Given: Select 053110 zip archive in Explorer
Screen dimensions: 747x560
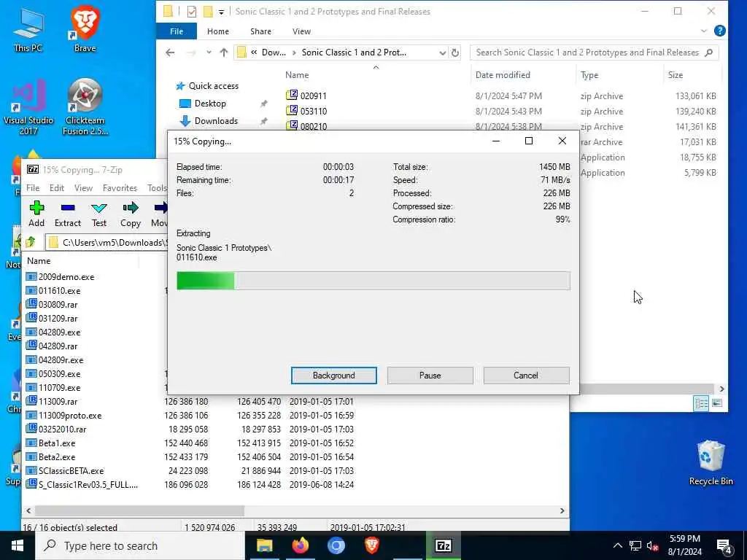Looking at the screenshot, I should (314, 112).
